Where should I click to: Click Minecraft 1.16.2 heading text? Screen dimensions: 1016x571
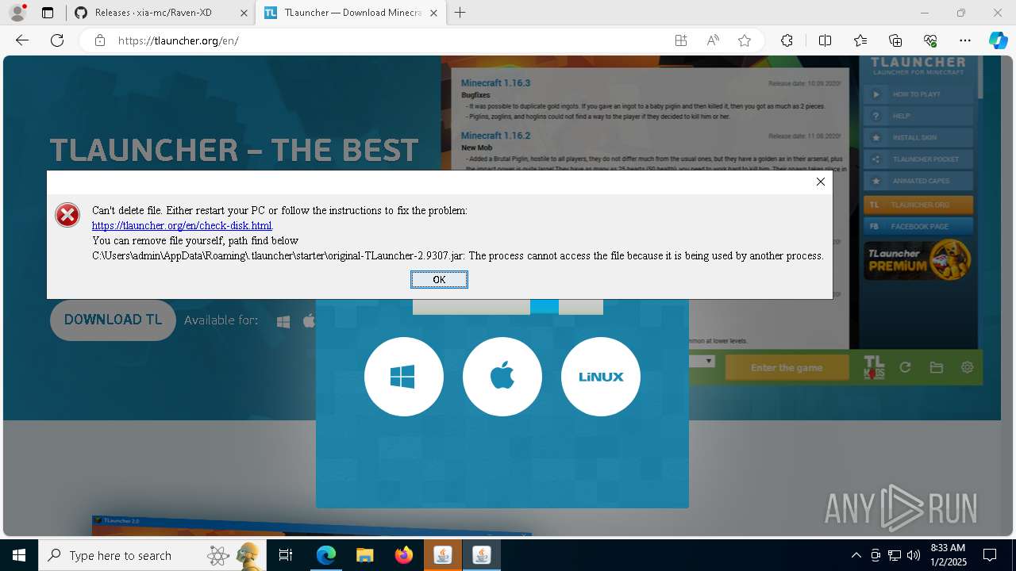495,136
